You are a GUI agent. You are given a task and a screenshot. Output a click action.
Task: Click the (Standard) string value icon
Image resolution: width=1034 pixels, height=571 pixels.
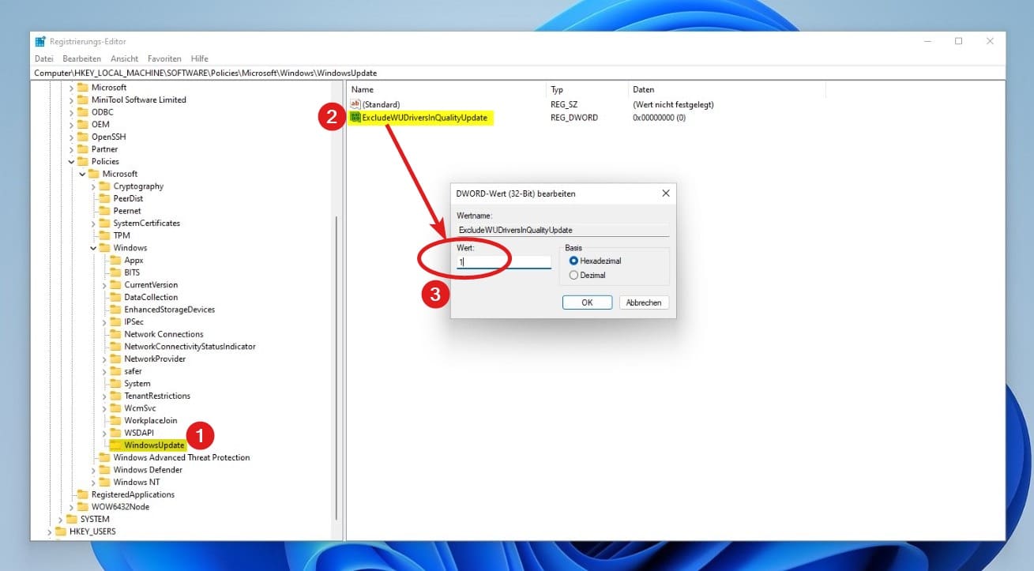(x=355, y=104)
